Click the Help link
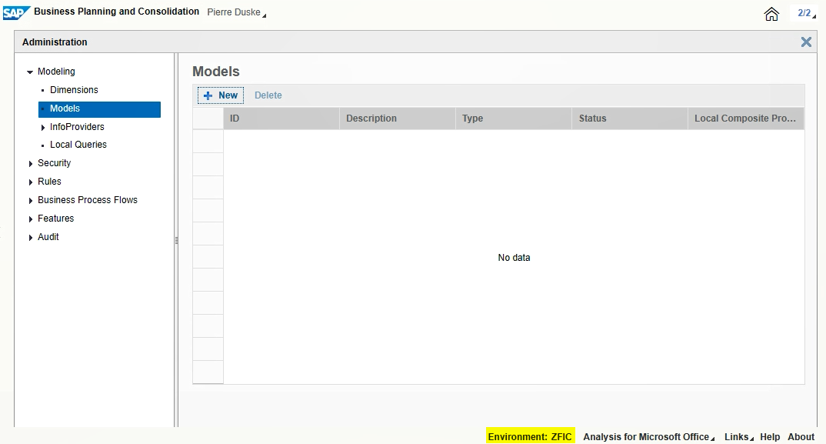The height and width of the screenshot is (444, 826). [770, 436]
